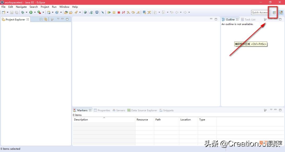
Task: Click the Step Into icon
Action: 128,12
